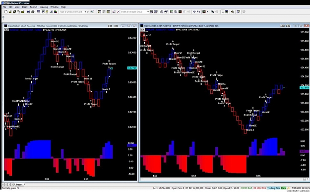Click cyan 133.955 price marker on EURJPY axis
The height and width of the screenshot is (192, 310).
(305, 88)
